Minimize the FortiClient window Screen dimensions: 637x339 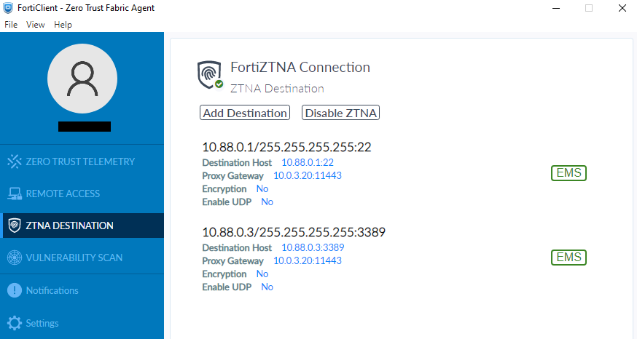click(556, 8)
